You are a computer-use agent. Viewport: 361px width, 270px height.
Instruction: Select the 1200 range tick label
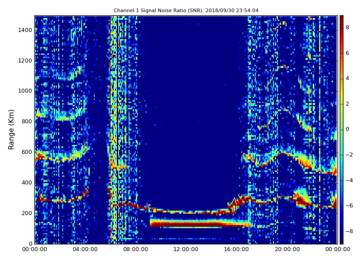(x=25, y=61)
